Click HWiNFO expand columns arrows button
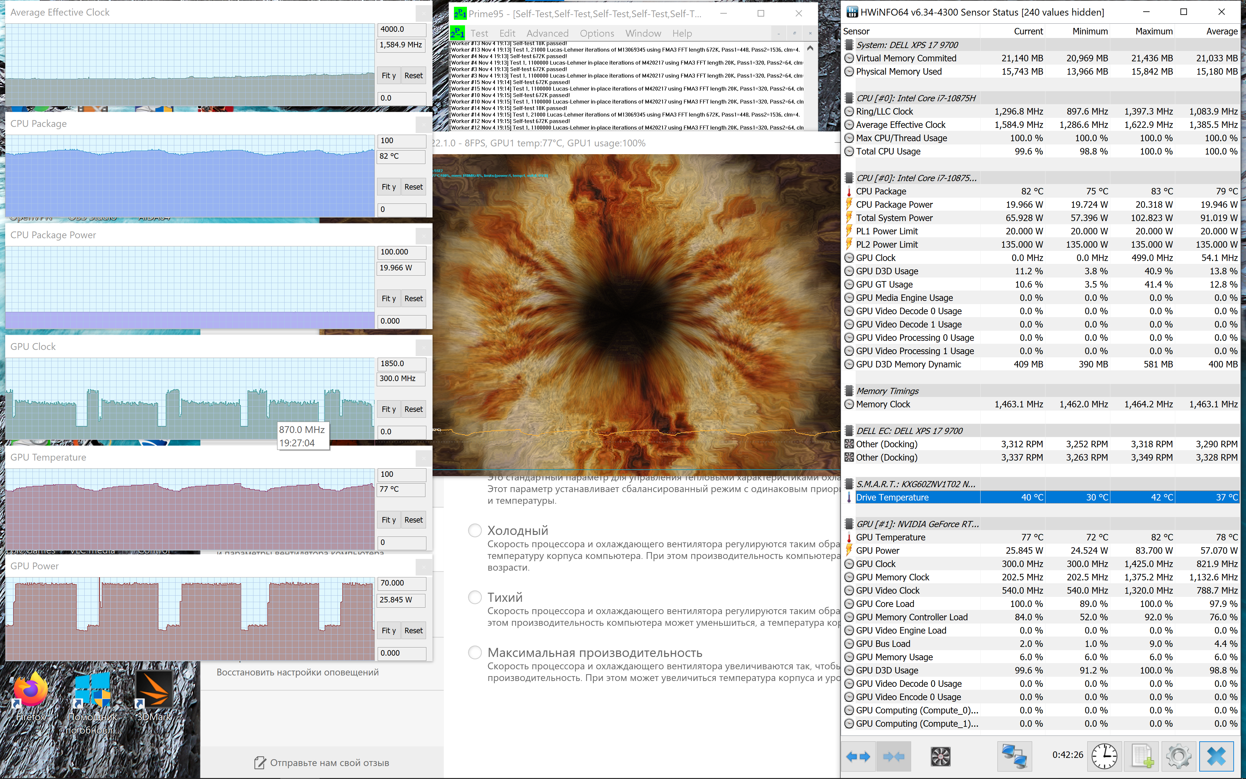Screen dimensions: 1246x779 858,756
